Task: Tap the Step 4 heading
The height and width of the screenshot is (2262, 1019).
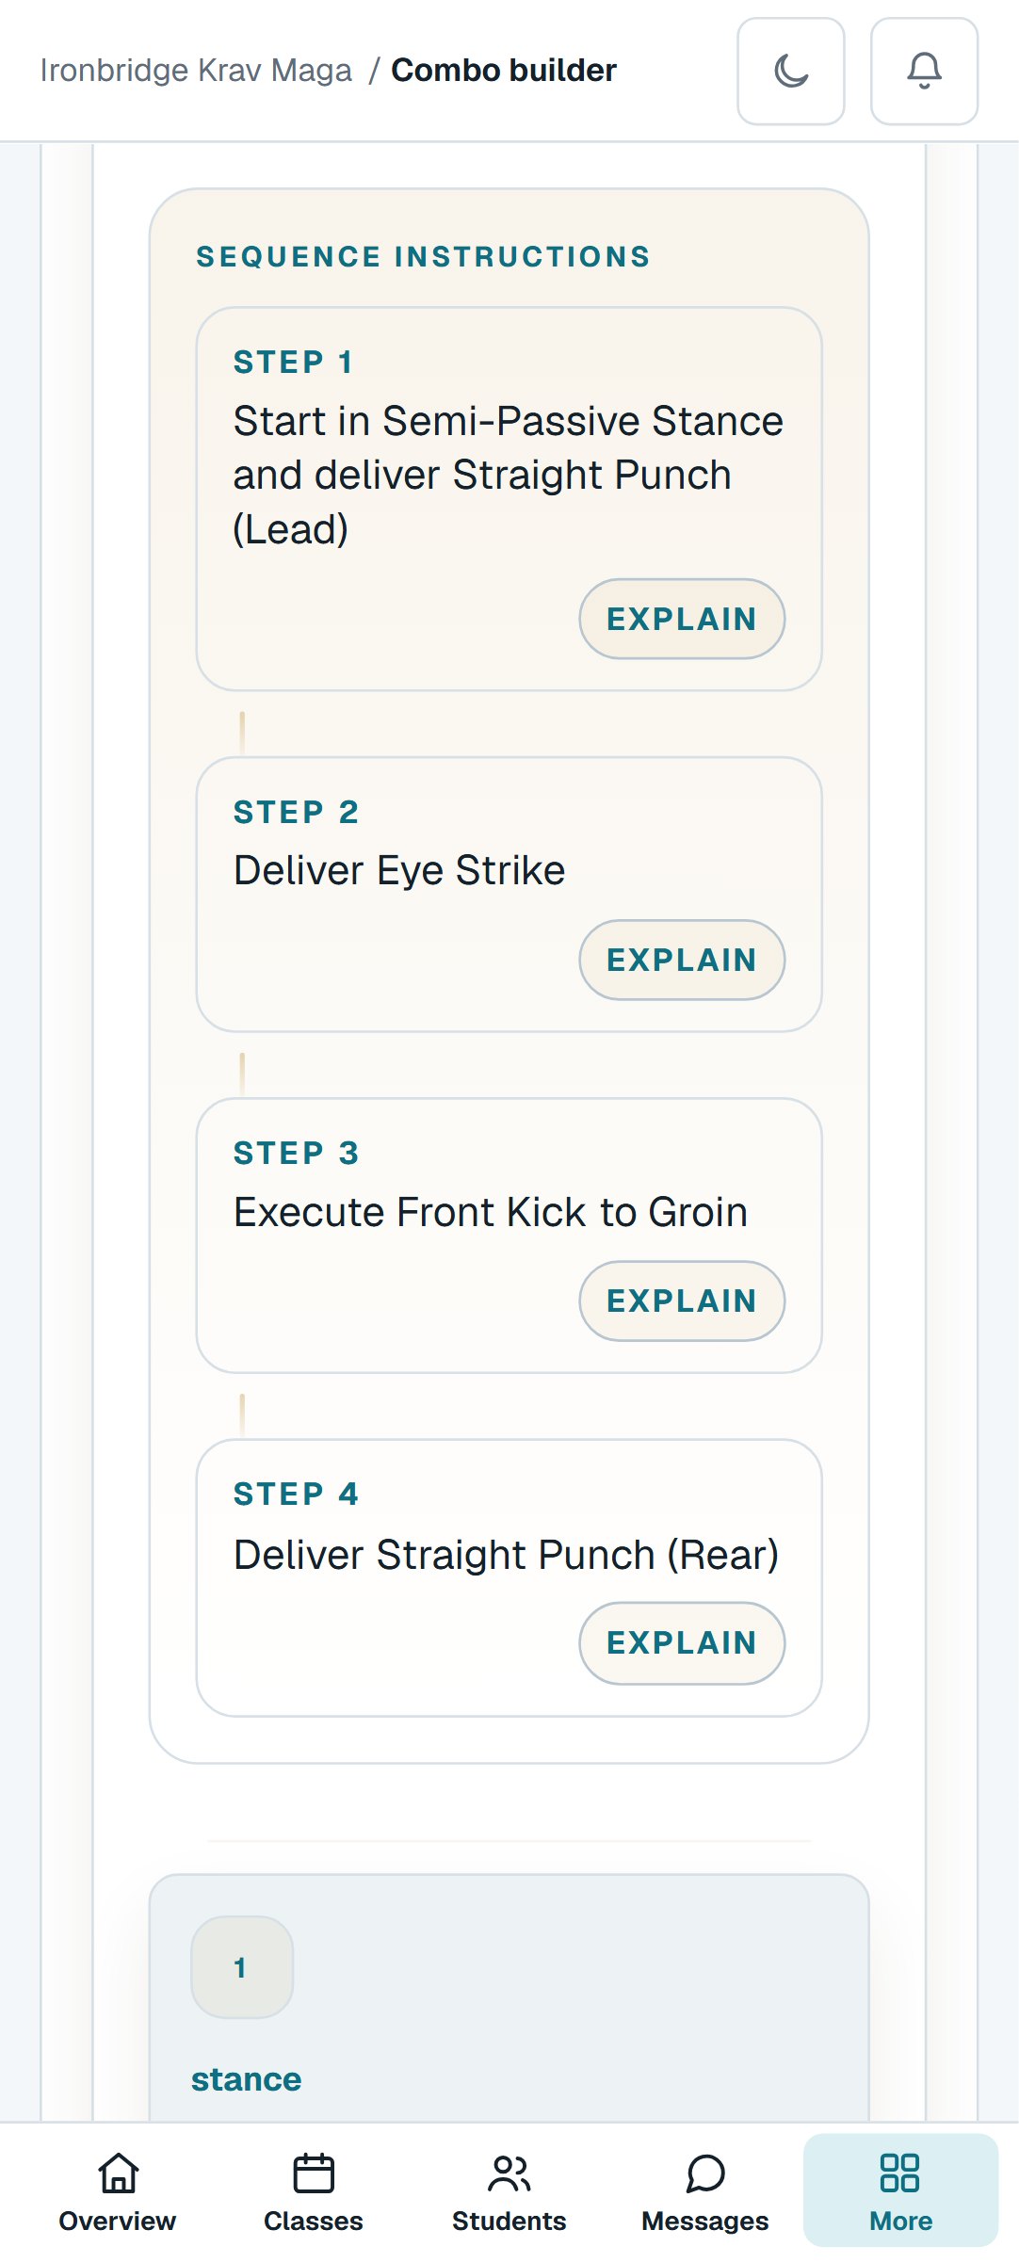Action: click(297, 1494)
